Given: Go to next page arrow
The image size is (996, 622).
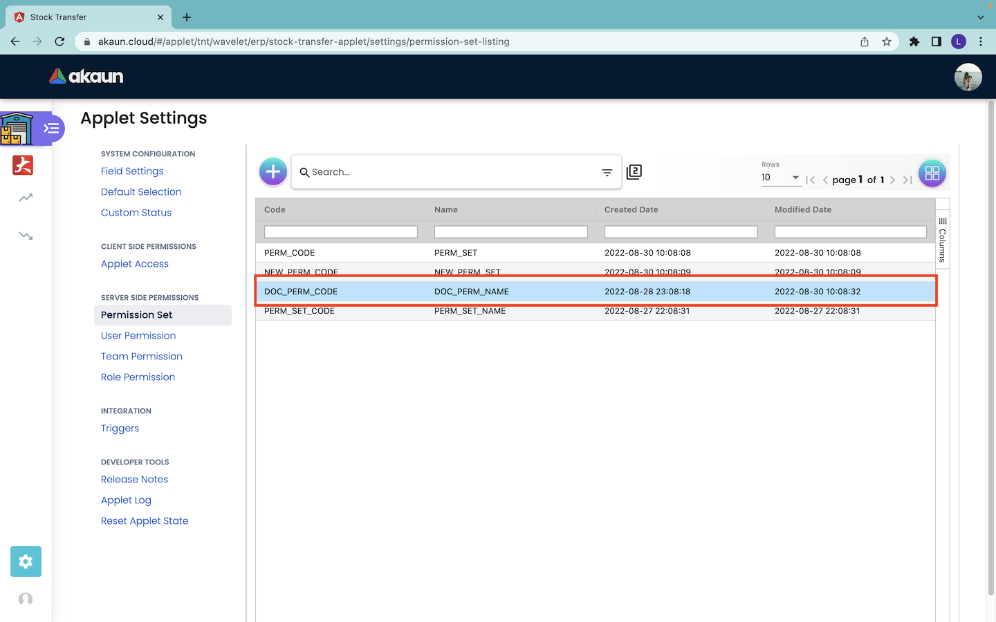Looking at the screenshot, I should [892, 180].
